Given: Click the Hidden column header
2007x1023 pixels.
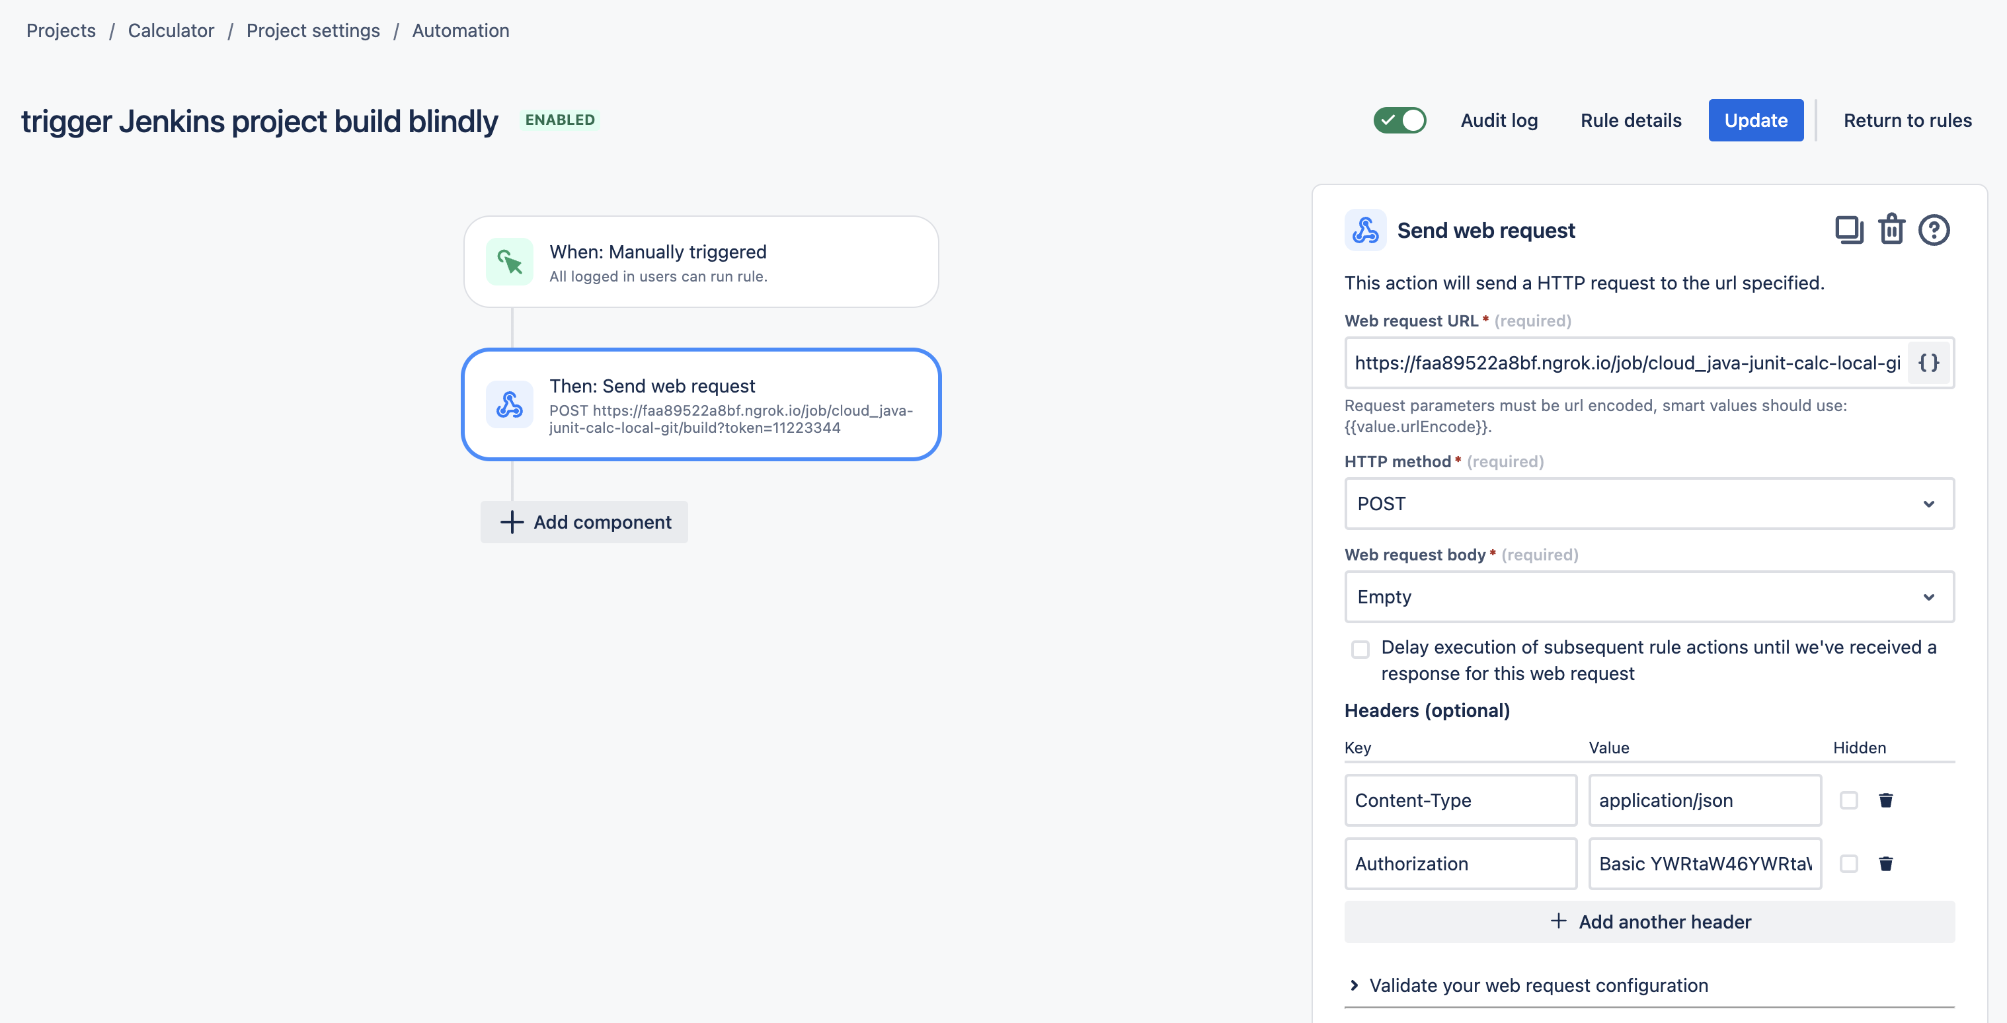Looking at the screenshot, I should pos(1859,748).
